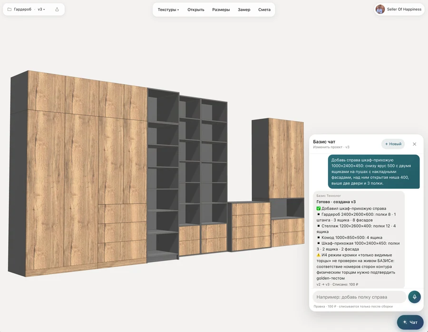
Task: Click the 'Правка · 100 ₽' pricing note
Action: point(353,306)
